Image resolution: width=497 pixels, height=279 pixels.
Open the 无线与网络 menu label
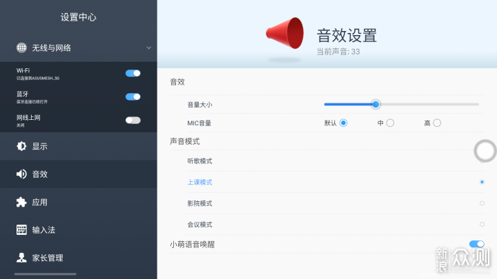(x=51, y=48)
